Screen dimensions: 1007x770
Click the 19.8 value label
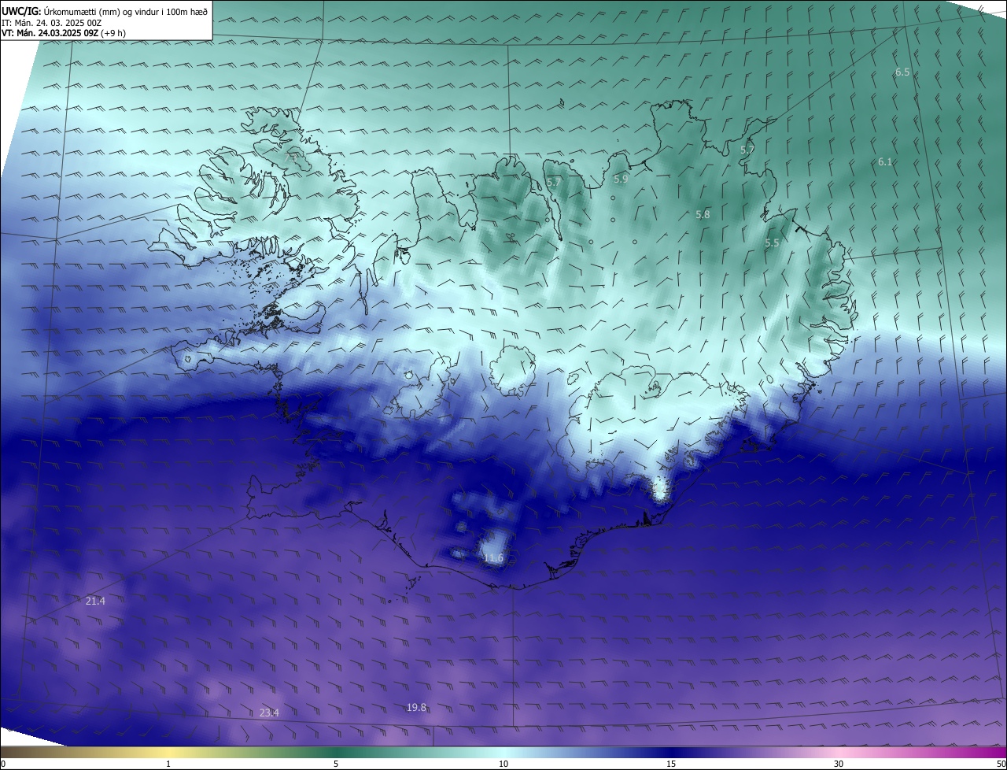(416, 708)
